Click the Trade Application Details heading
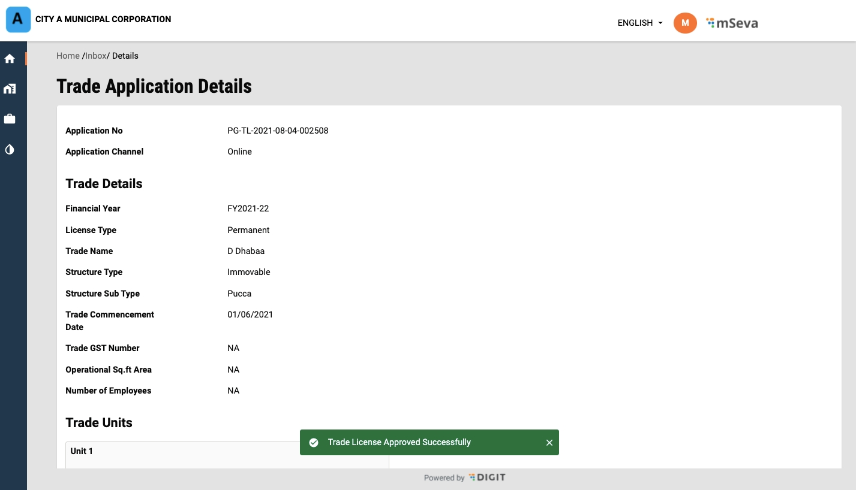Screen dimensions: 856x490 (154, 86)
